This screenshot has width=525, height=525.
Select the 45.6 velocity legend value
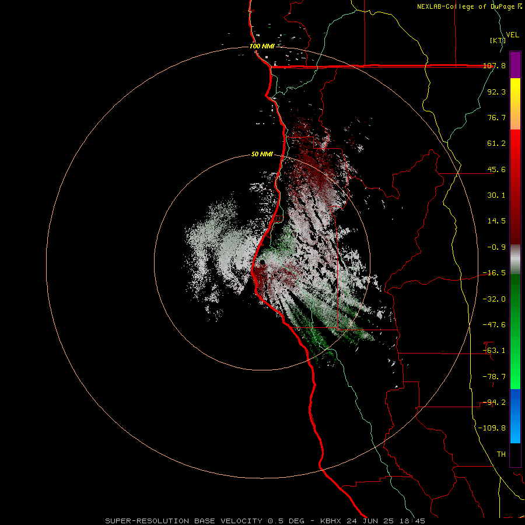tap(496, 169)
